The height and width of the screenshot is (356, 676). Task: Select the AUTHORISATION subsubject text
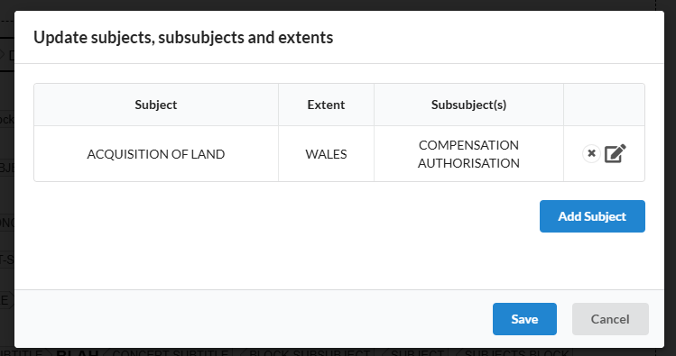click(x=468, y=163)
